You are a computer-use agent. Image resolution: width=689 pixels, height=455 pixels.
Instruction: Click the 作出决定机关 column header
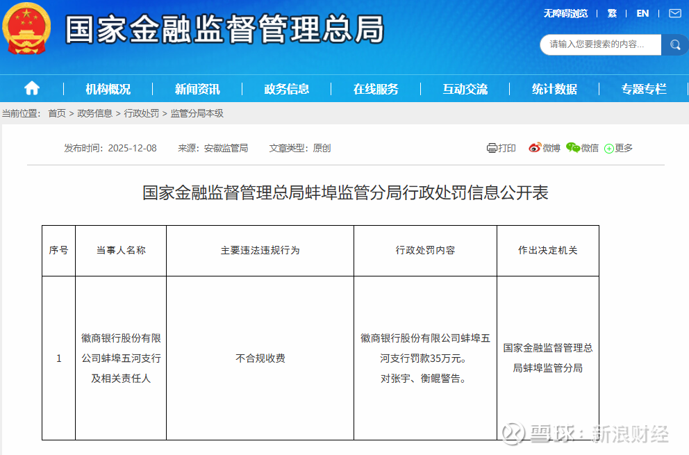(x=548, y=251)
